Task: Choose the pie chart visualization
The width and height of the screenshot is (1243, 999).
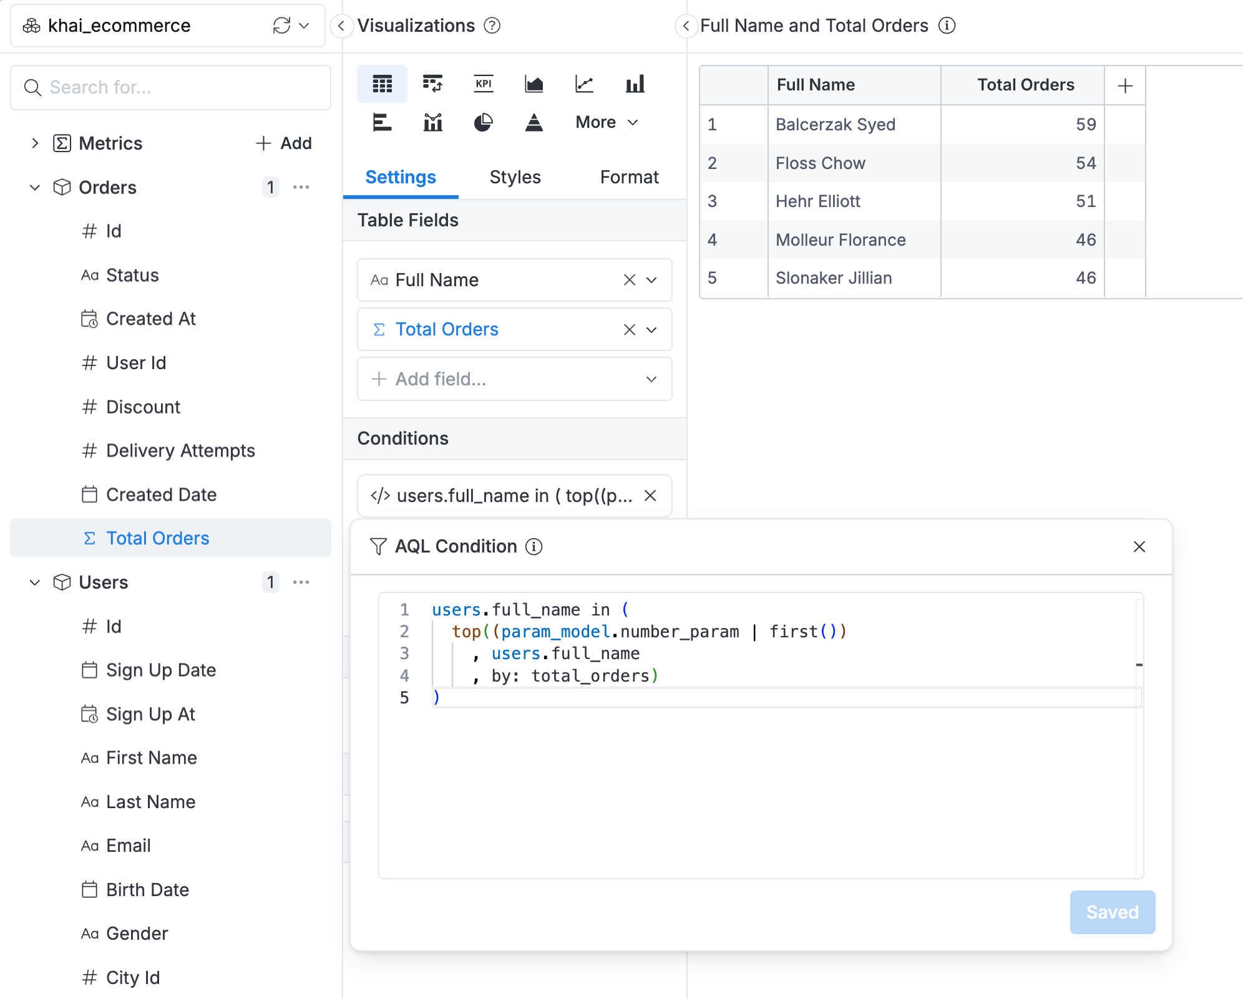Action: 483,122
